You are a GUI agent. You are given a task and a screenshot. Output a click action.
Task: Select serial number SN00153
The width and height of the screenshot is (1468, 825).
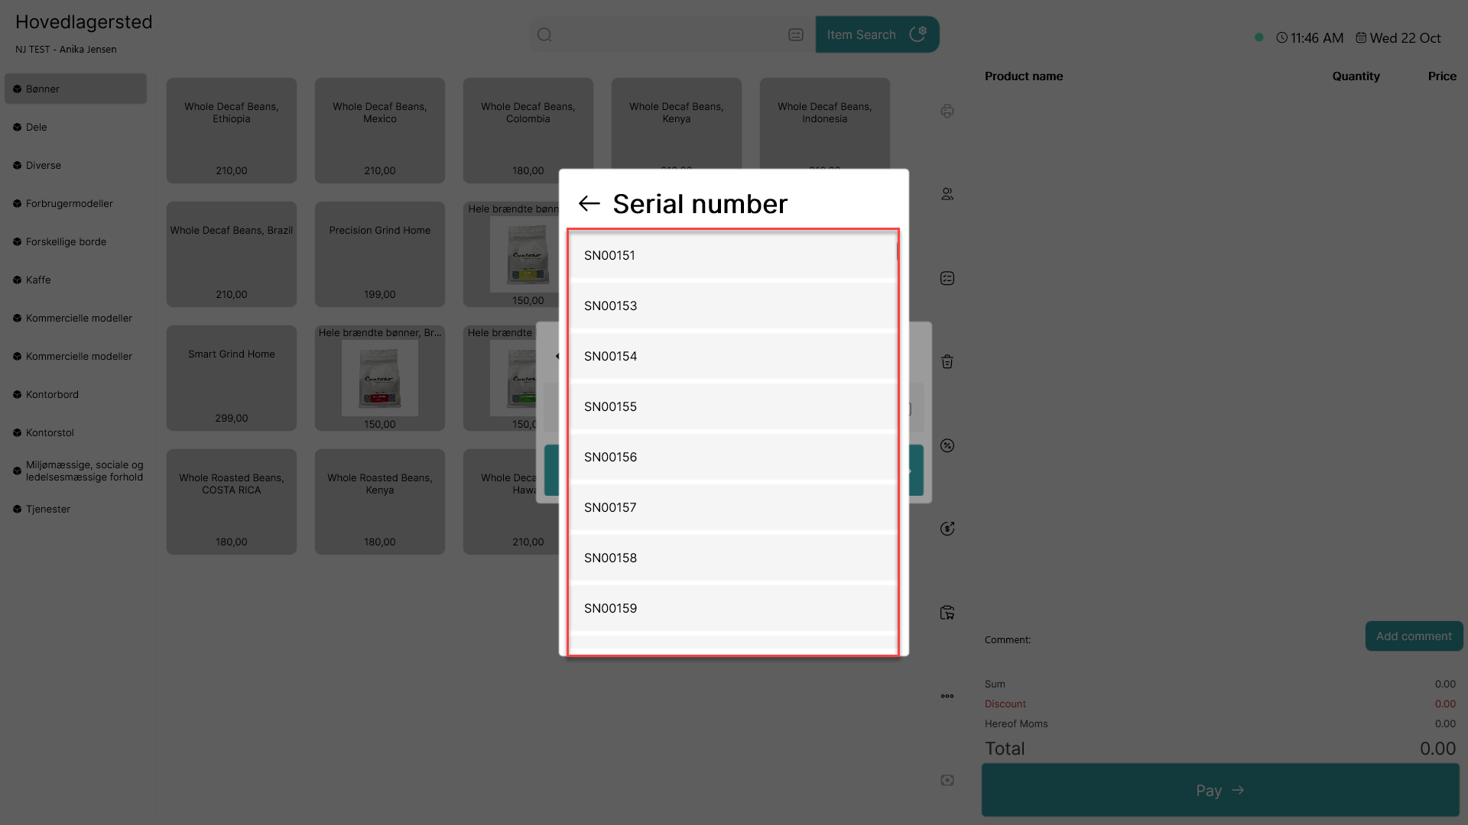tap(732, 306)
